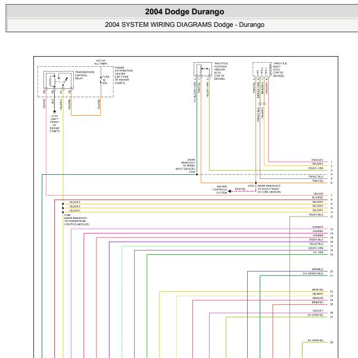Click the "2004 Dodge Durango" title heading
The height and width of the screenshot is (358, 358).
[x=185, y=12]
